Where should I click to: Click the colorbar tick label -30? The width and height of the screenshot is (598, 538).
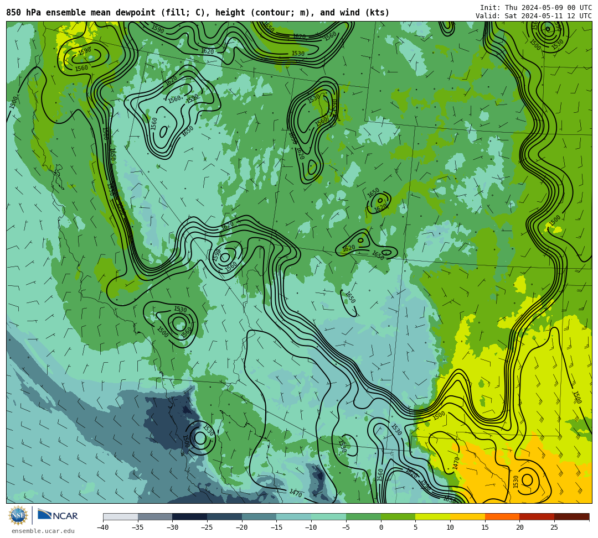(172, 527)
